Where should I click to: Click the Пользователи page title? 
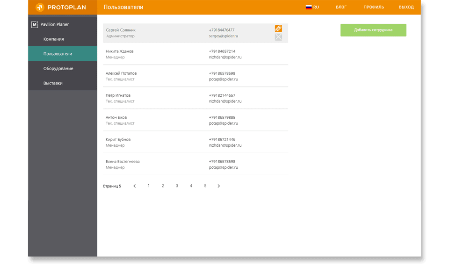[x=123, y=7]
